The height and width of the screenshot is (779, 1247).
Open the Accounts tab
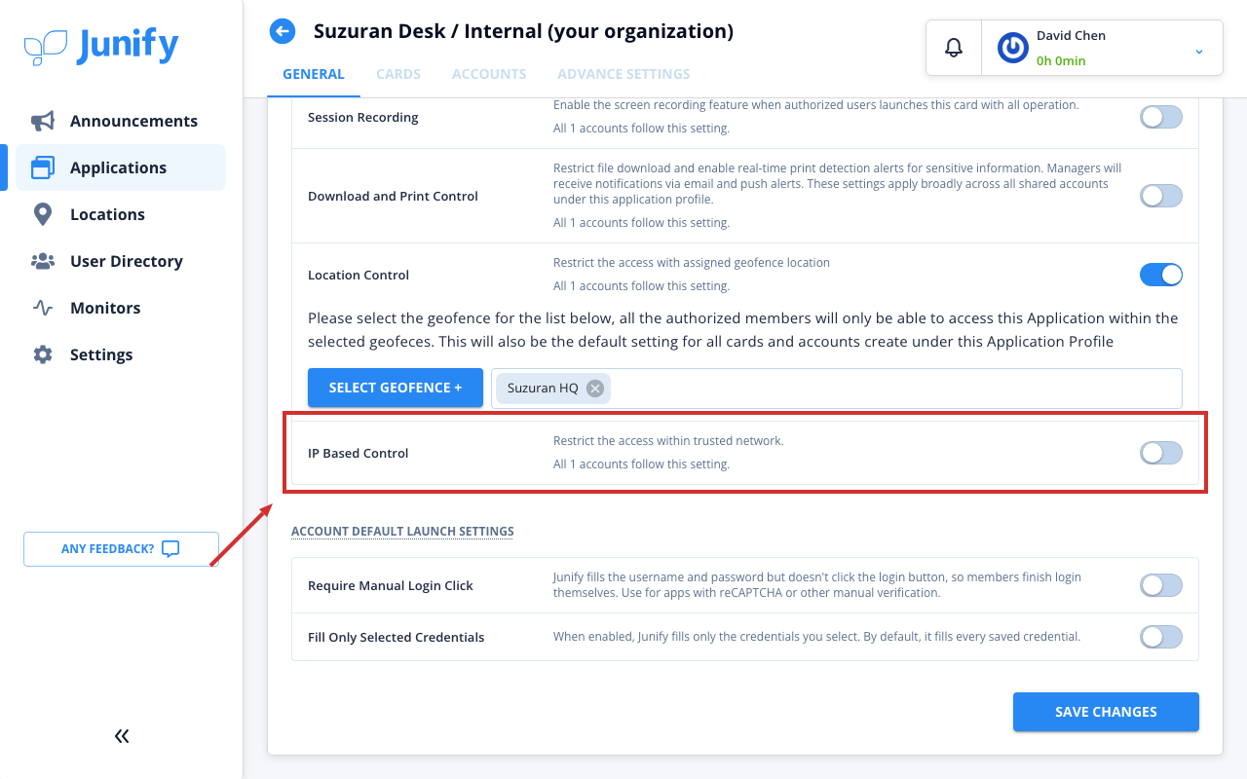[x=489, y=74]
